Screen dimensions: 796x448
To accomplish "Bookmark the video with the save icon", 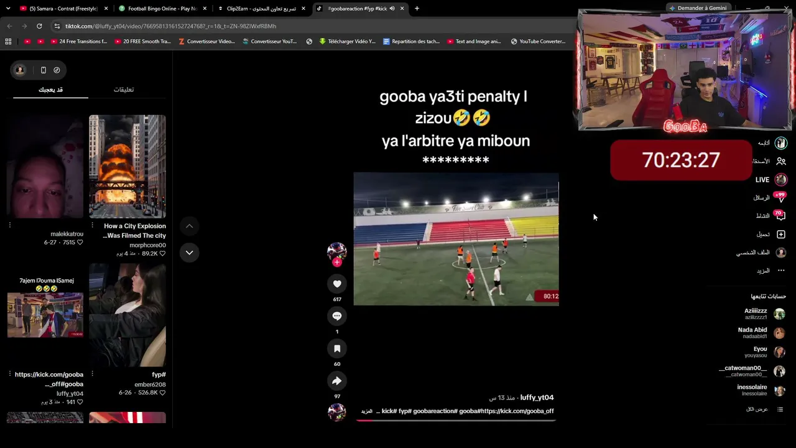I will click(337, 348).
